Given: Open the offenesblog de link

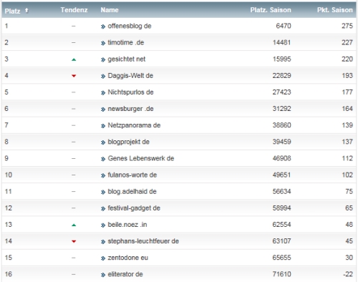Looking at the screenshot, I should tap(130, 26).
